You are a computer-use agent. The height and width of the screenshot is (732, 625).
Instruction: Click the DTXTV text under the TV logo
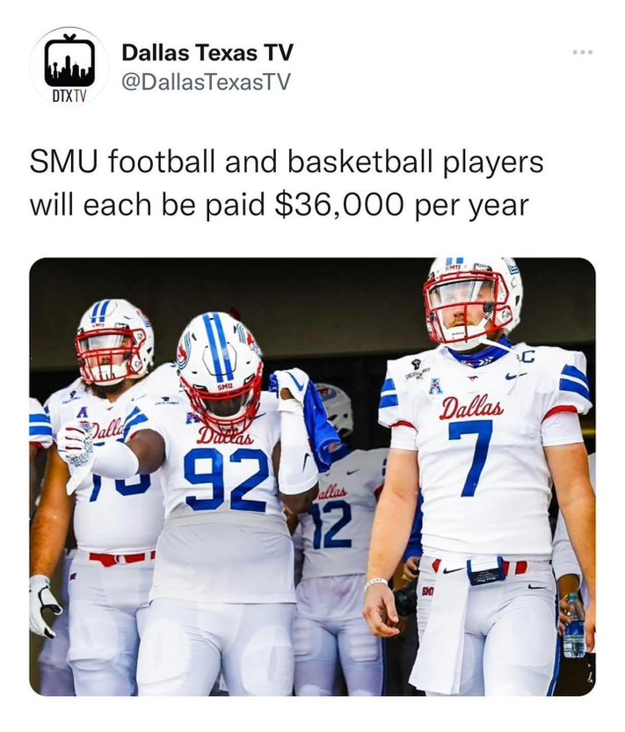click(69, 96)
